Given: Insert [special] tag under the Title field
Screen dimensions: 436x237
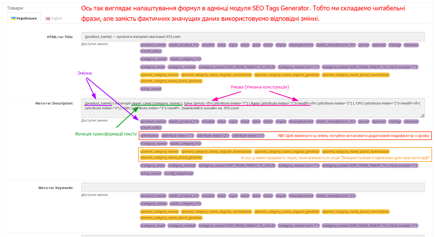Looking at the screenshot, I should pyautogui.click(x=379, y=45).
